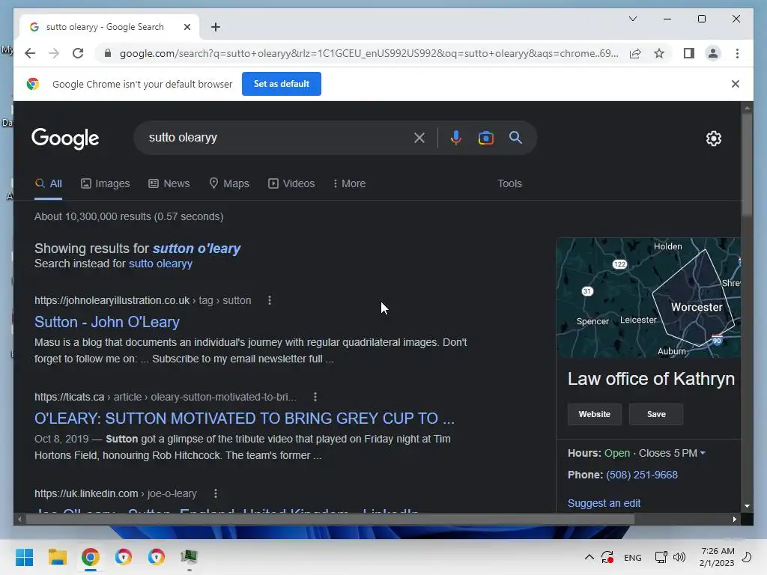This screenshot has width=767, height=575.
Task: Expand business hours dropdown arrow
Action: (x=703, y=453)
